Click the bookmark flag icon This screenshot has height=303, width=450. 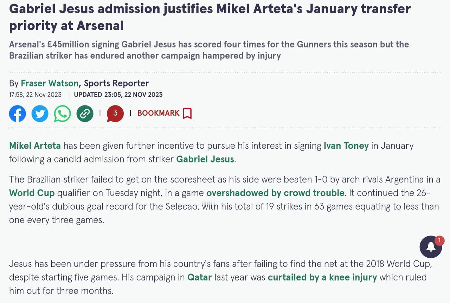[187, 113]
